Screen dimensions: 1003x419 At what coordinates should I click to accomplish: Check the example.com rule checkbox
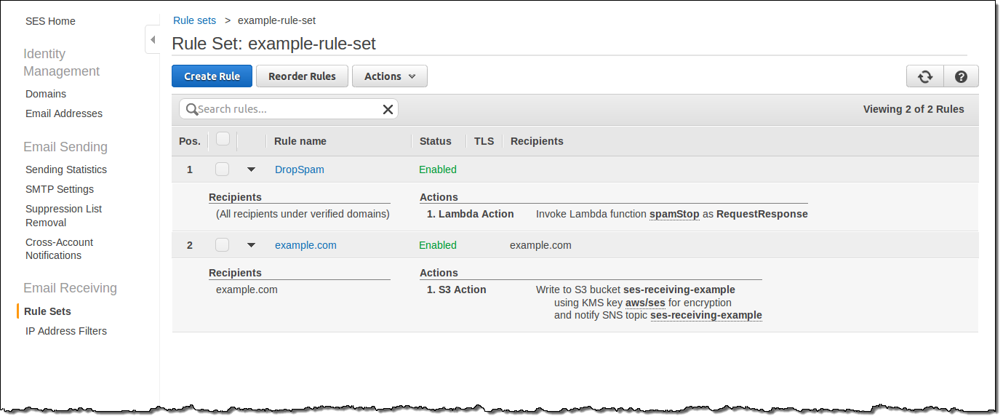(x=222, y=245)
